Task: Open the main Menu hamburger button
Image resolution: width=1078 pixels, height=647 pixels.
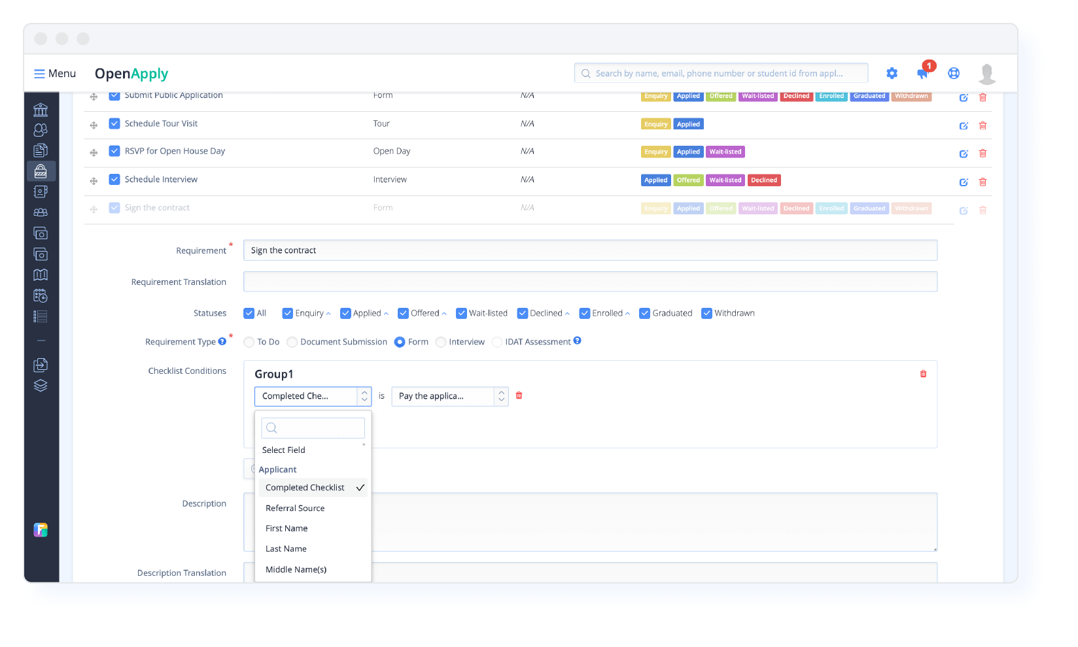Action: (x=55, y=73)
